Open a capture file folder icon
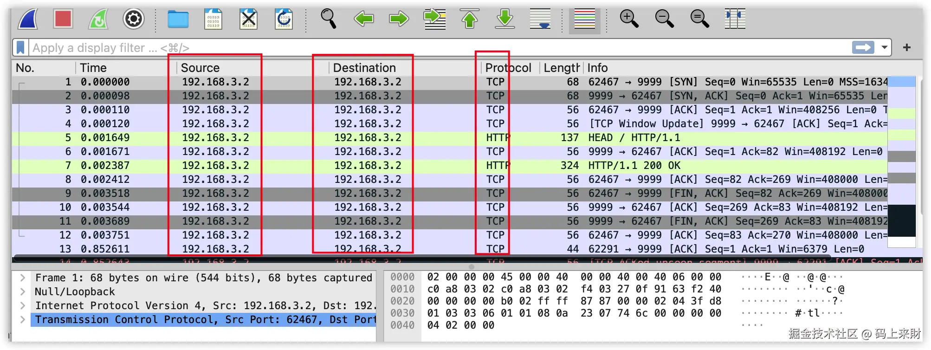This screenshot has height=350, width=931. click(x=178, y=19)
